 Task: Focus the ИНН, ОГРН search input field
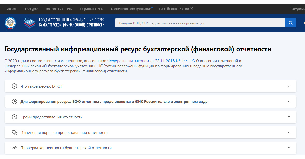(x=200, y=23)
